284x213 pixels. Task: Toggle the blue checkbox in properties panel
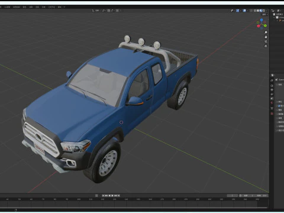(x=279, y=106)
